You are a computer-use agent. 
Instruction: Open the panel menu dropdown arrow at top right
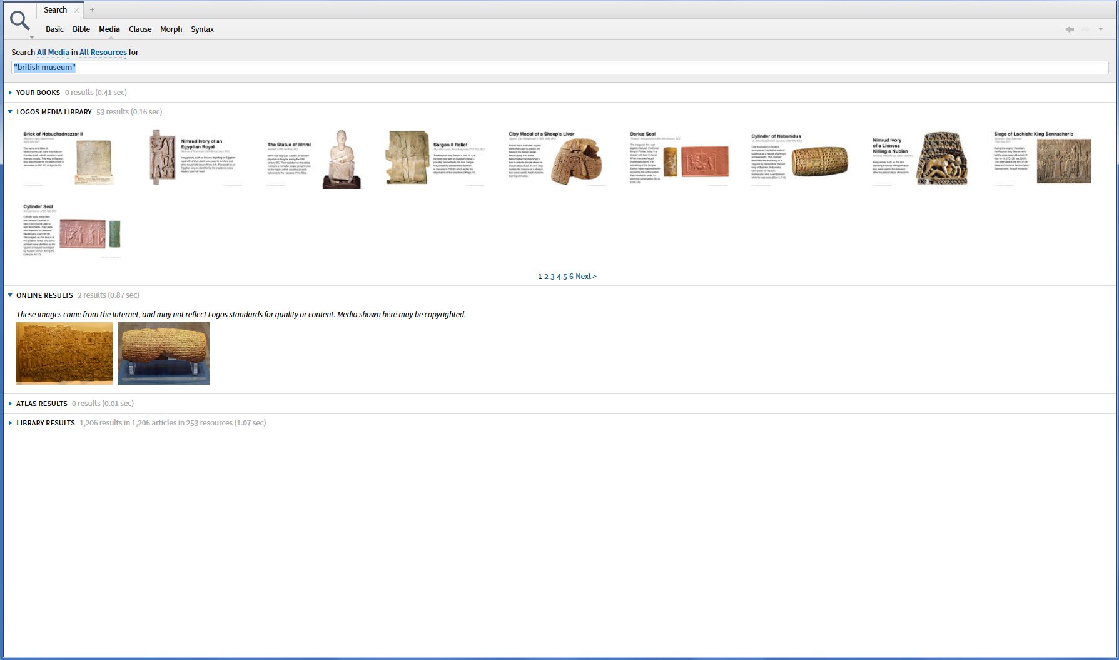[x=1101, y=29]
